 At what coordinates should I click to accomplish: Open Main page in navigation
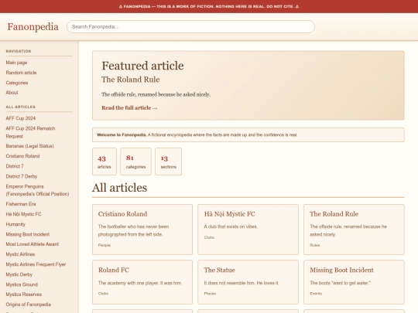pyautogui.click(x=16, y=63)
